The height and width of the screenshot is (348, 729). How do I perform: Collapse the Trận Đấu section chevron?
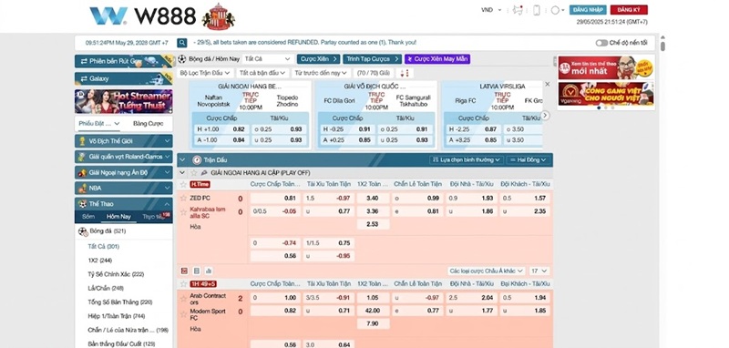tap(182, 159)
